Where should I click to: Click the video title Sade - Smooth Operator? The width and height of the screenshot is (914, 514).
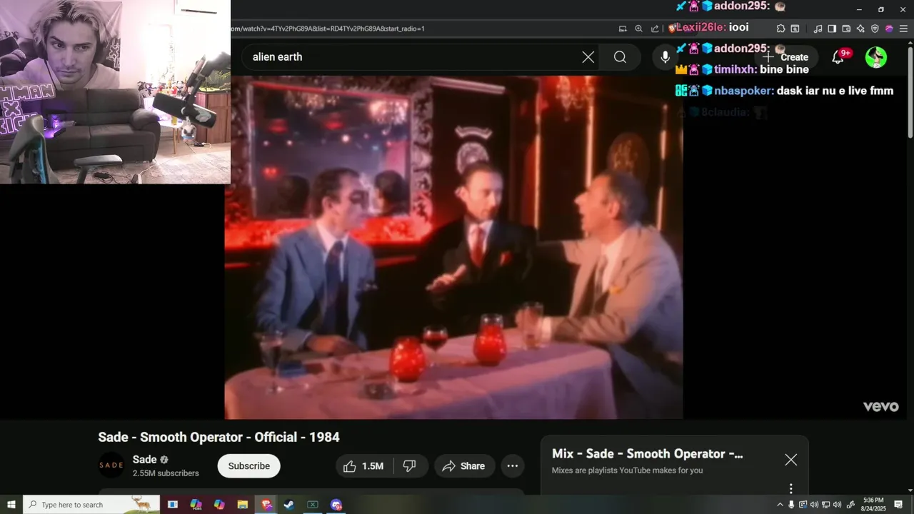tap(219, 437)
